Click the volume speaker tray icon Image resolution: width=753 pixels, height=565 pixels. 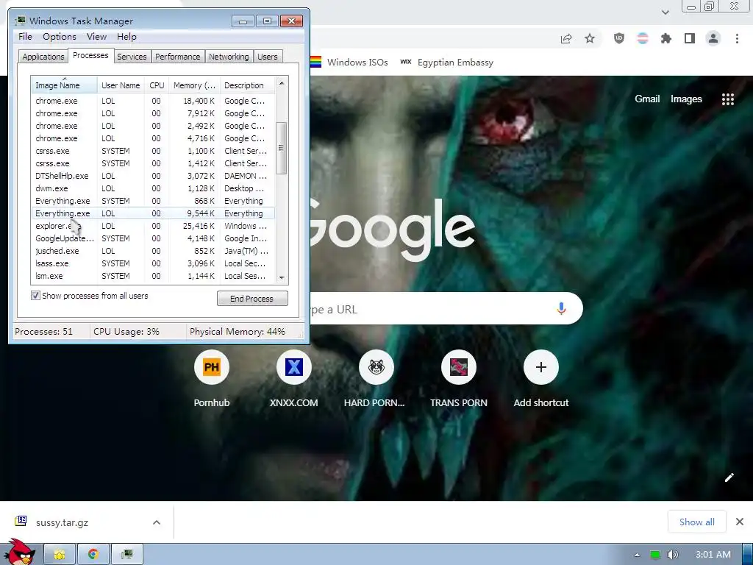pos(672,555)
